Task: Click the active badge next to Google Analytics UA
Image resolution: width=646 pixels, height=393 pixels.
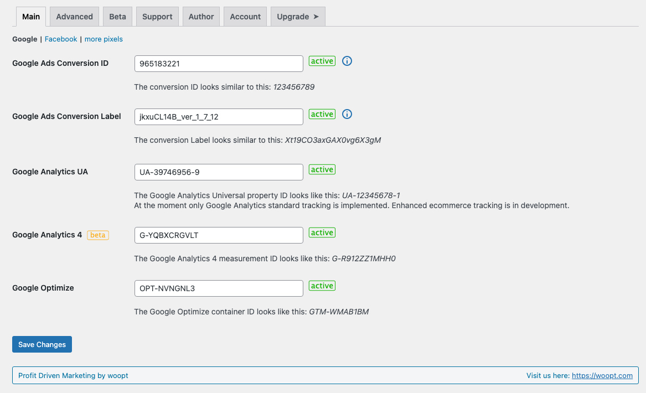Action: click(x=322, y=169)
